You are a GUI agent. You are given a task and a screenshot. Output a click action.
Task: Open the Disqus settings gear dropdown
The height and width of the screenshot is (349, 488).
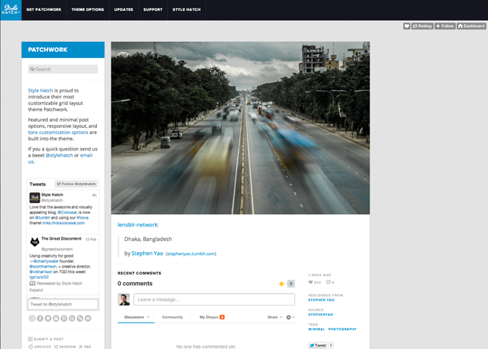tap(290, 317)
